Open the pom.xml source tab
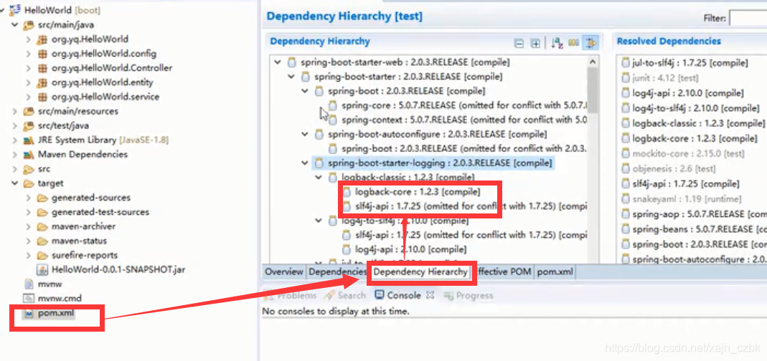The image size is (767, 361). (x=555, y=272)
